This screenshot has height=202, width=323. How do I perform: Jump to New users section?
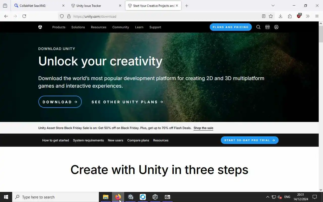(x=116, y=140)
